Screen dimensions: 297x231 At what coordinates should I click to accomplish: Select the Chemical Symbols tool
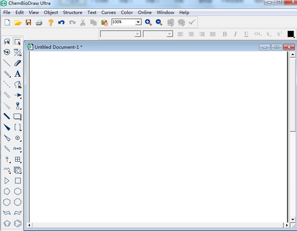[x=18, y=138]
